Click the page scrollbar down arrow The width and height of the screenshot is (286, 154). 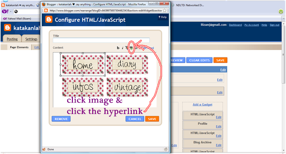coord(283,150)
